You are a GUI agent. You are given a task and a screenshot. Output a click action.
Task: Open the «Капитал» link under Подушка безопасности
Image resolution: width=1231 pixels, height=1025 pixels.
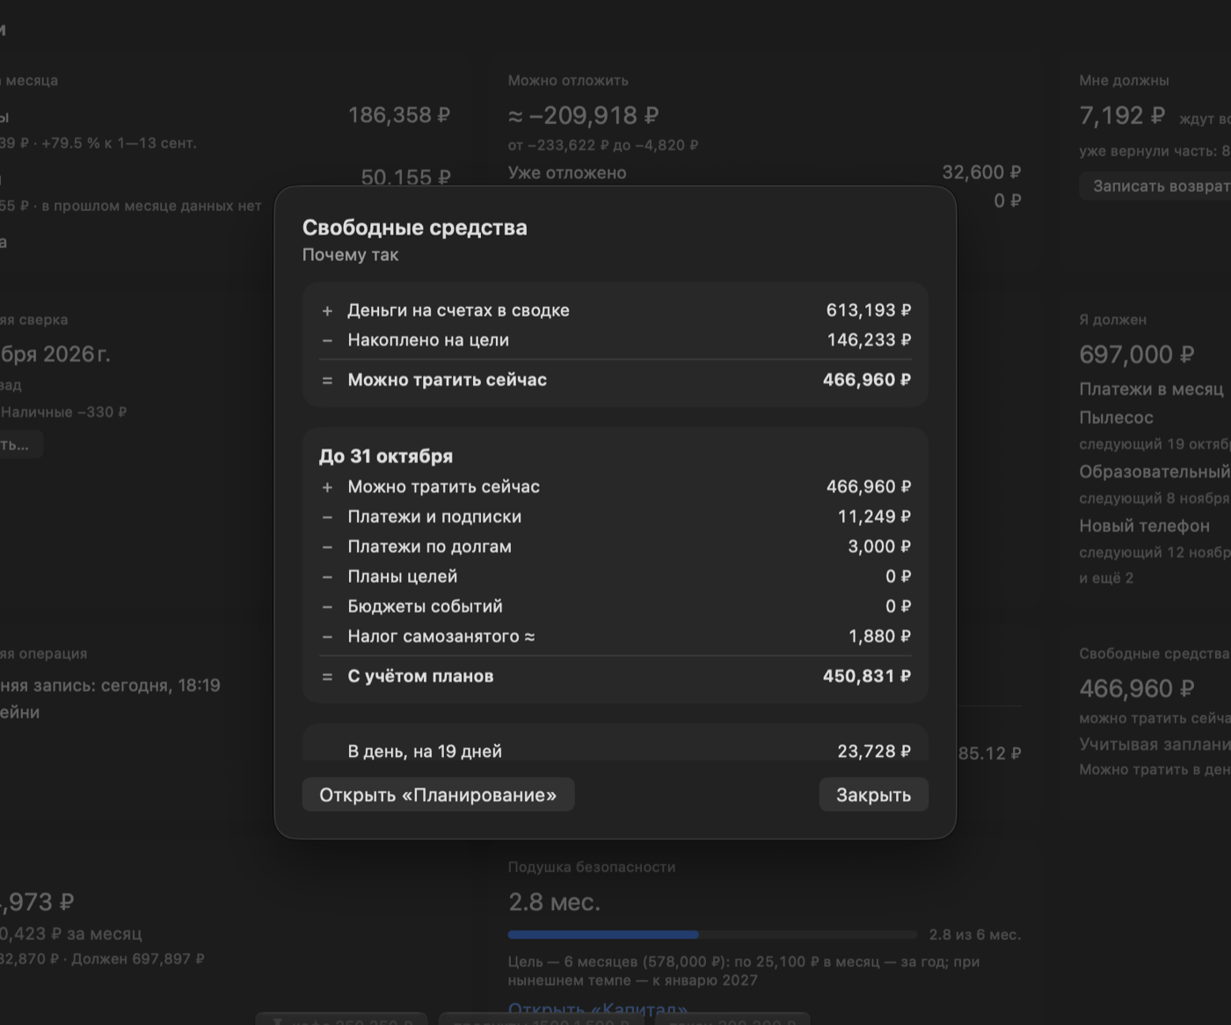598,1008
